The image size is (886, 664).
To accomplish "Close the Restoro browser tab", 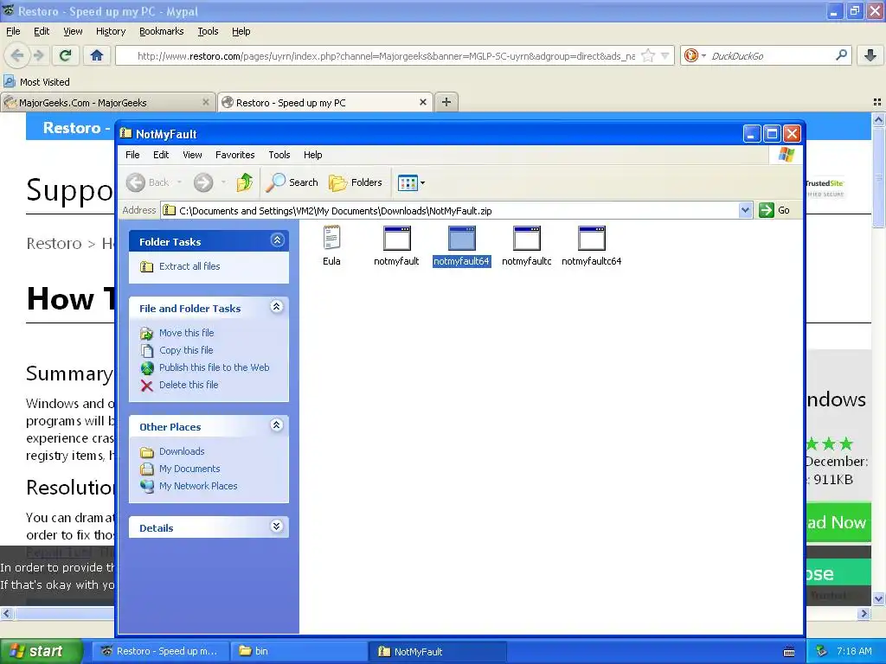I will pos(422,102).
